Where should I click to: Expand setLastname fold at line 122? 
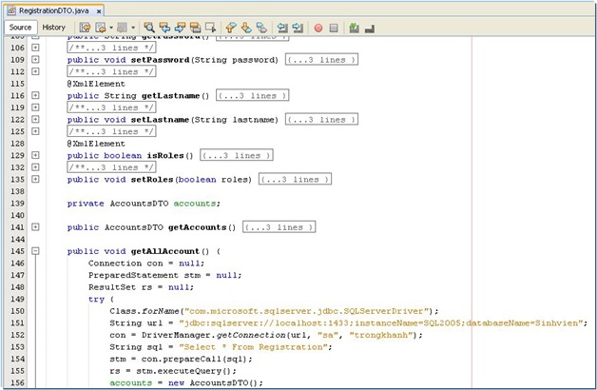(x=35, y=119)
